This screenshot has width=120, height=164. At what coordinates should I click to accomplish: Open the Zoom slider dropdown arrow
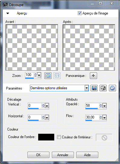(39, 75)
